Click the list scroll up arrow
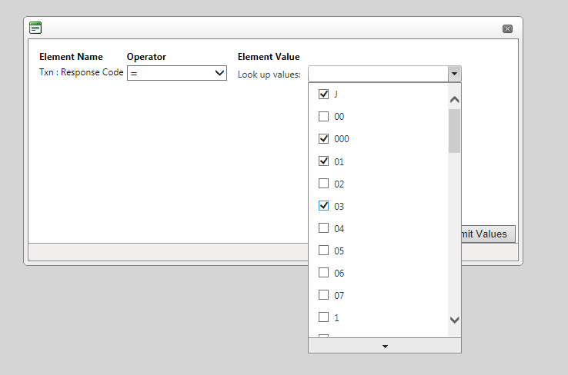The image size is (568, 375). [454, 99]
